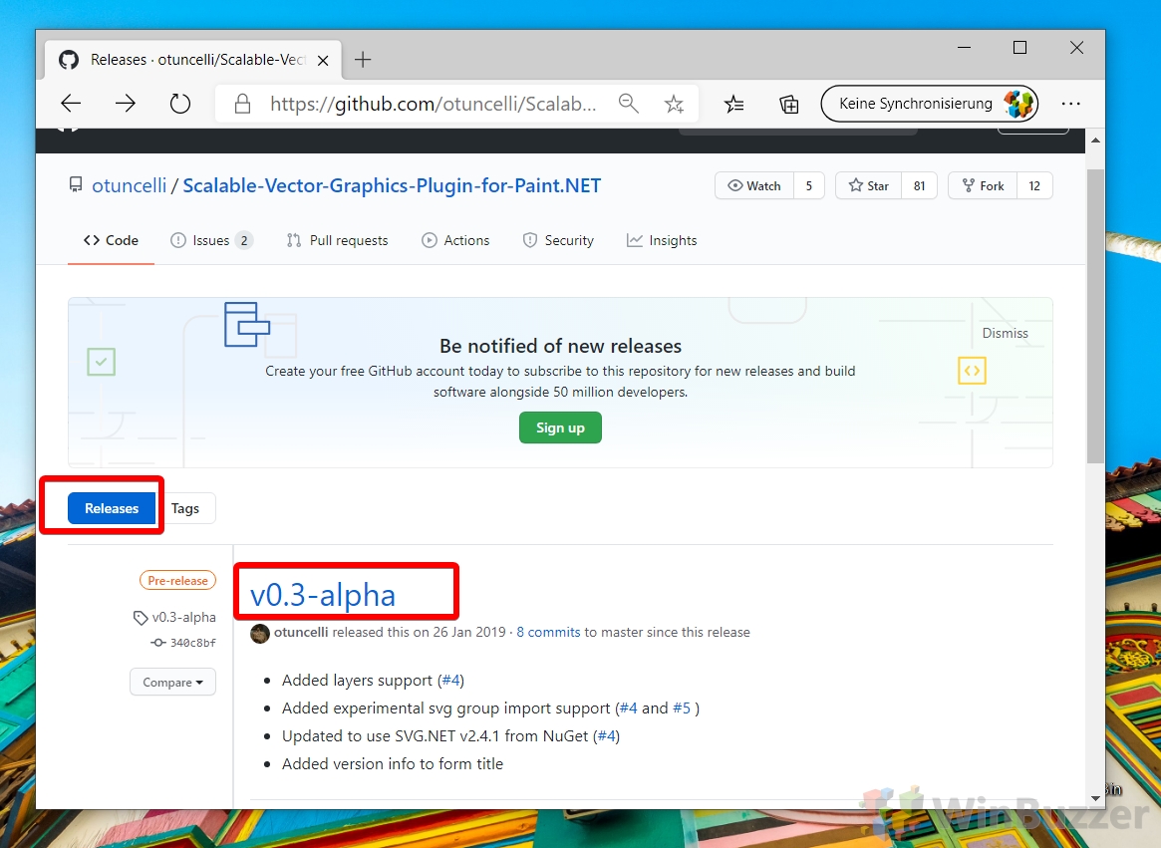Open the Actions tab
This screenshot has width=1161, height=848.
click(x=455, y=241)
